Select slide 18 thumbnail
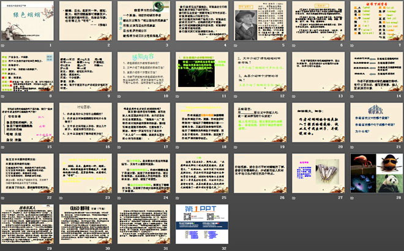This screenshot has height=251, width=404. 202,122
